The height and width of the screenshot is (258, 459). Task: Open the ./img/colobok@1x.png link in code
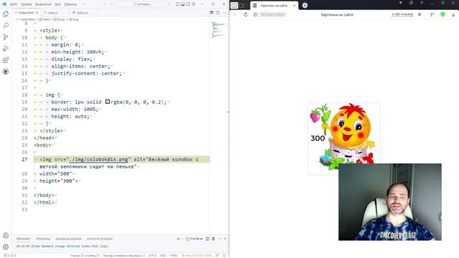coord(100,159)
